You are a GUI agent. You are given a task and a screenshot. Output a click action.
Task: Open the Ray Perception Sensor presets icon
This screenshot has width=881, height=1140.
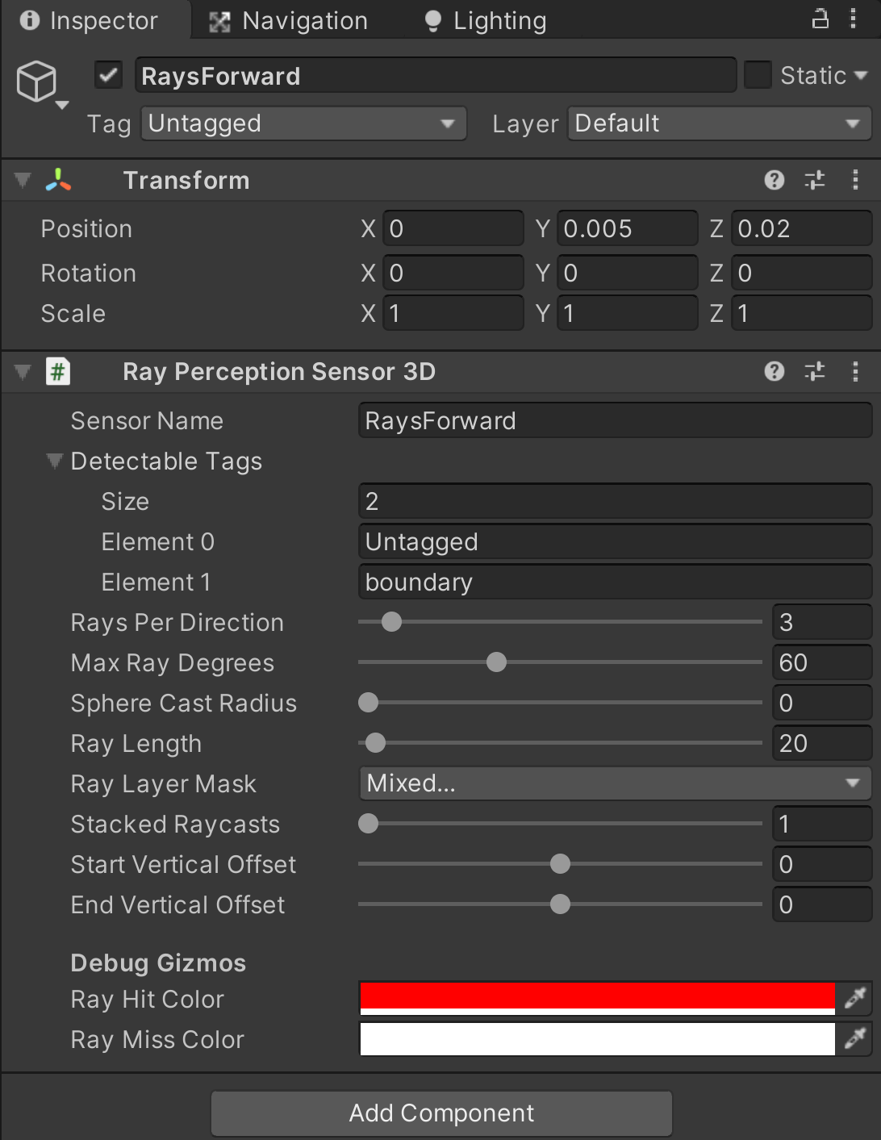click(x=815, y=371)
